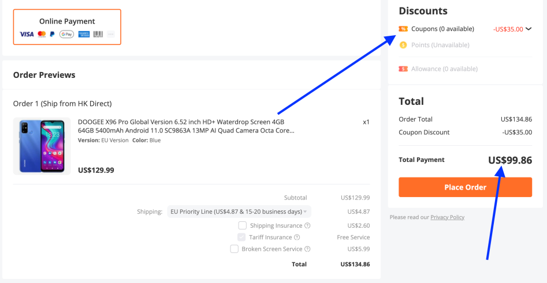The image size is (547, 283).
Task: Click the x1 quantity text
Action: (366, 122)
